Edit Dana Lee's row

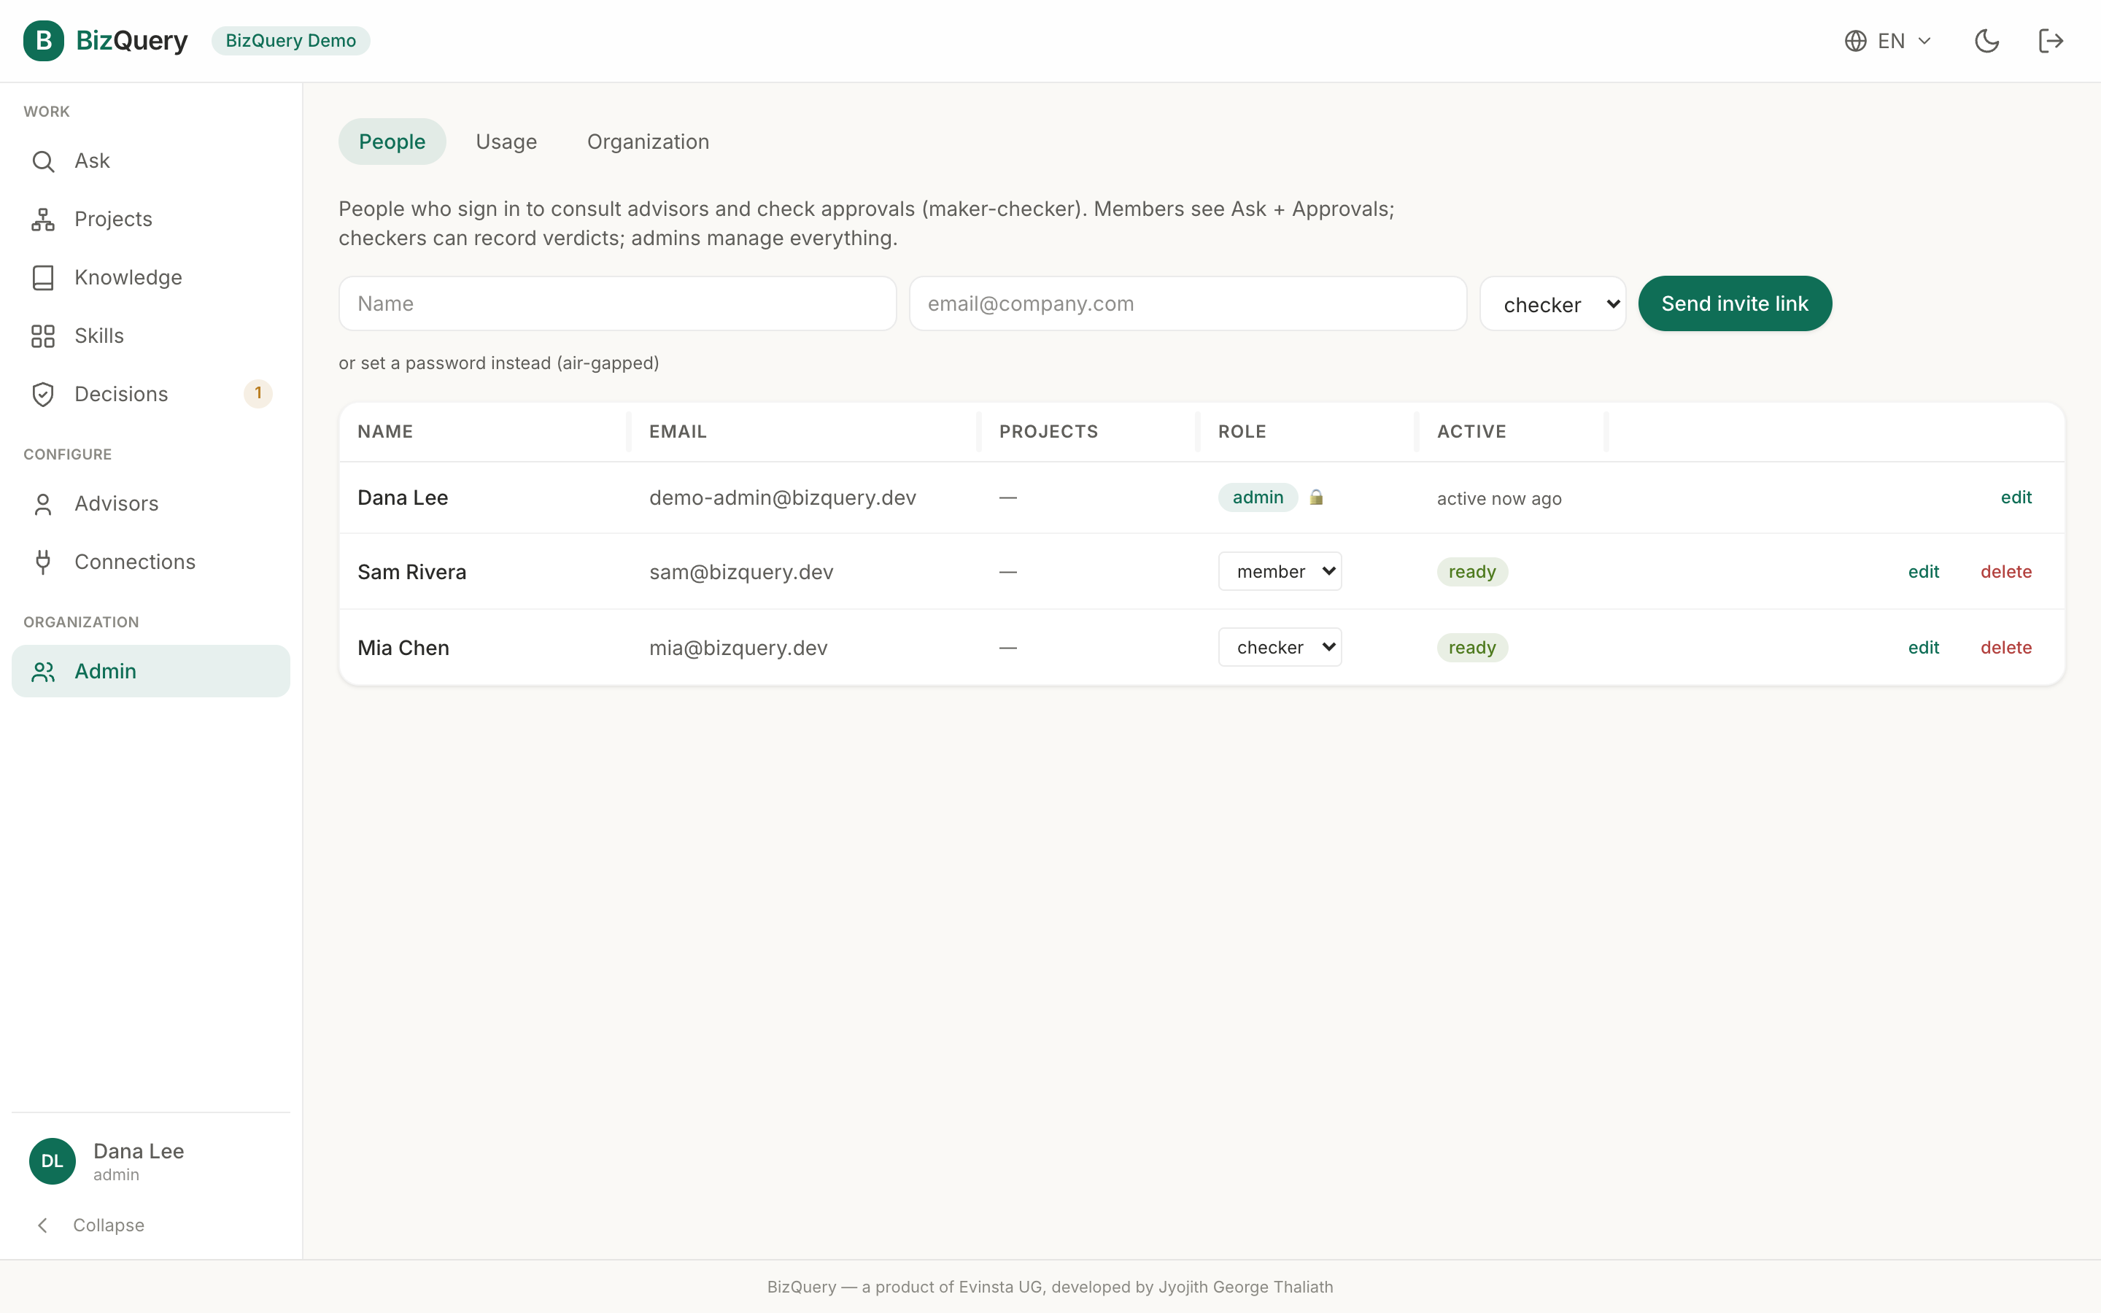click(x=2016, y=497)
